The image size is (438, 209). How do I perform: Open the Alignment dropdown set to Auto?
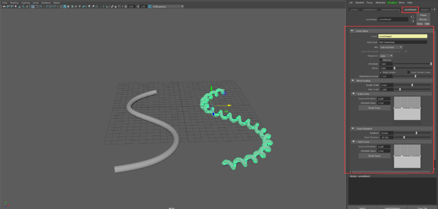[386, 56]
